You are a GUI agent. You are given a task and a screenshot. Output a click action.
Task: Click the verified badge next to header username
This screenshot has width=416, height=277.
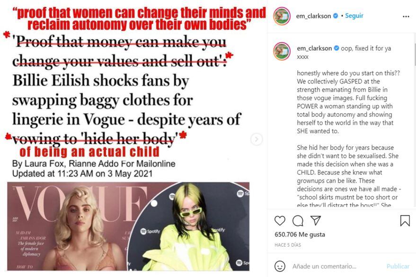336,16
